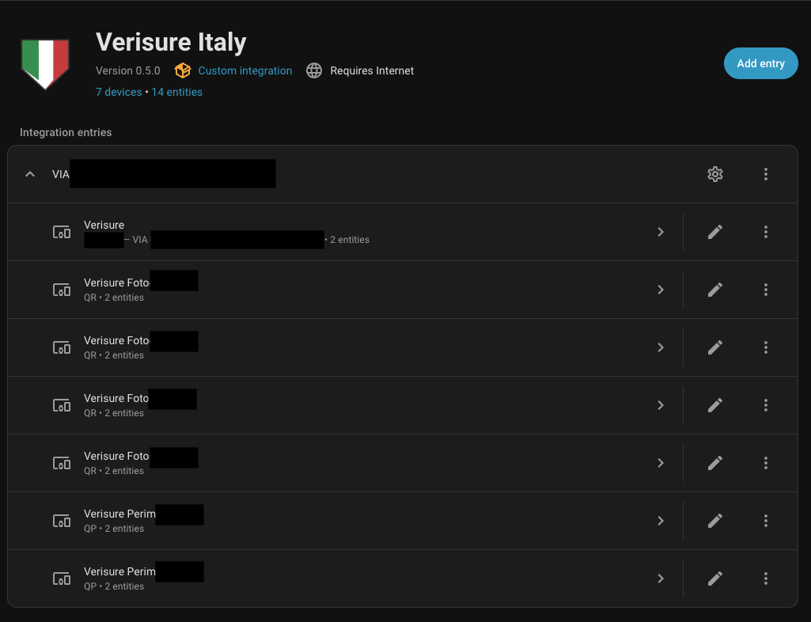Open three-dot menu of last Verisure Perim row
811x622 pixels.
tap(765, 578)
